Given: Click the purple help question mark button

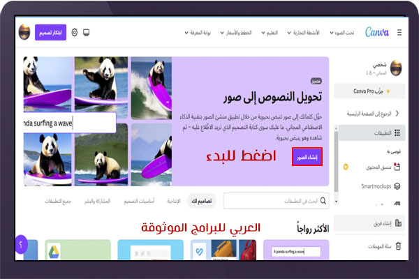Looking at the screenshot, I should pos(21,244).
